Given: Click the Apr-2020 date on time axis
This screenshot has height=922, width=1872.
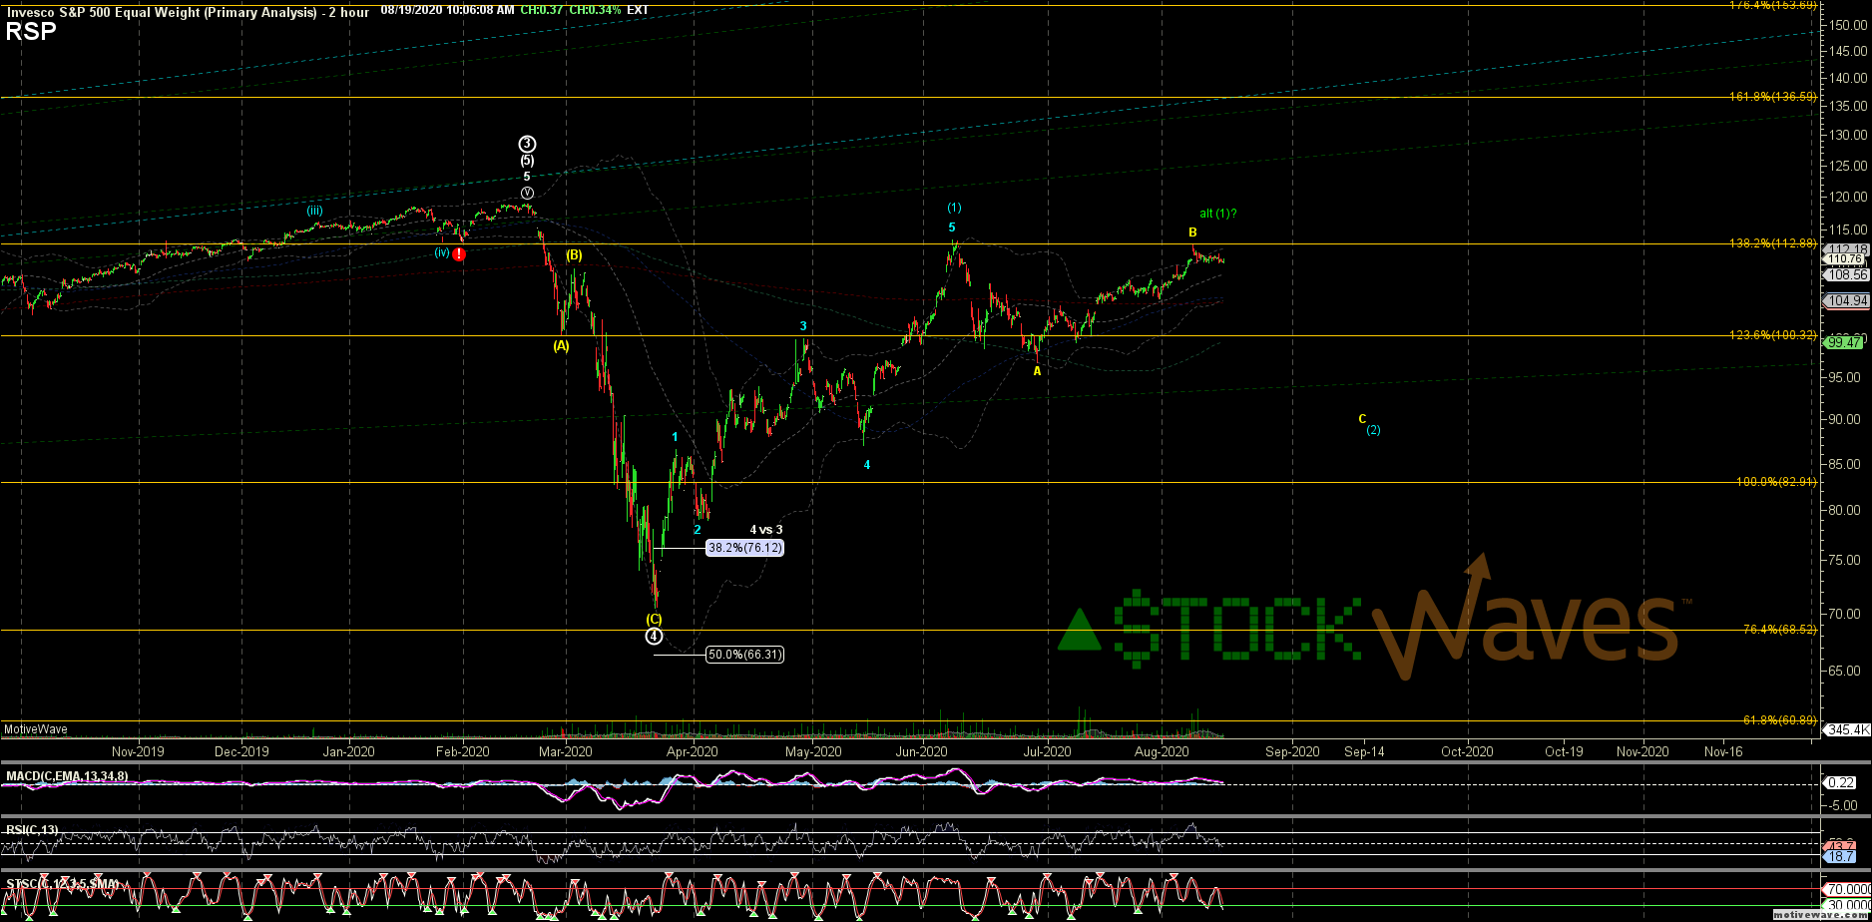Looking at the screenshot, I should tap(692, 751).
